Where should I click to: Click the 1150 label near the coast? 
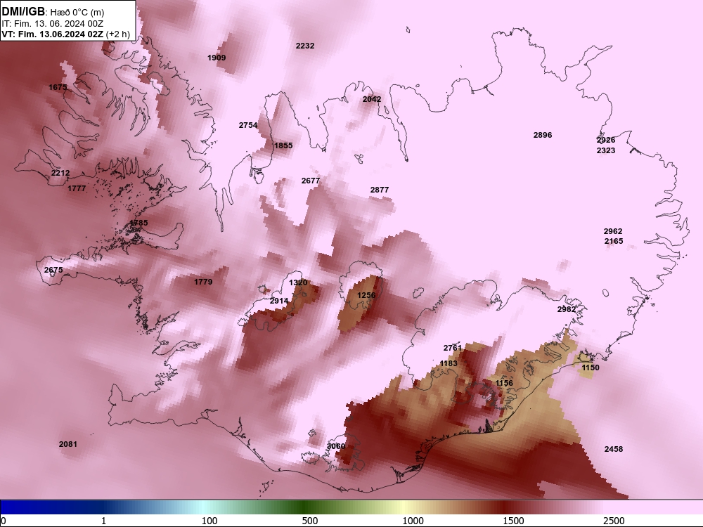(x=591, y=368)
